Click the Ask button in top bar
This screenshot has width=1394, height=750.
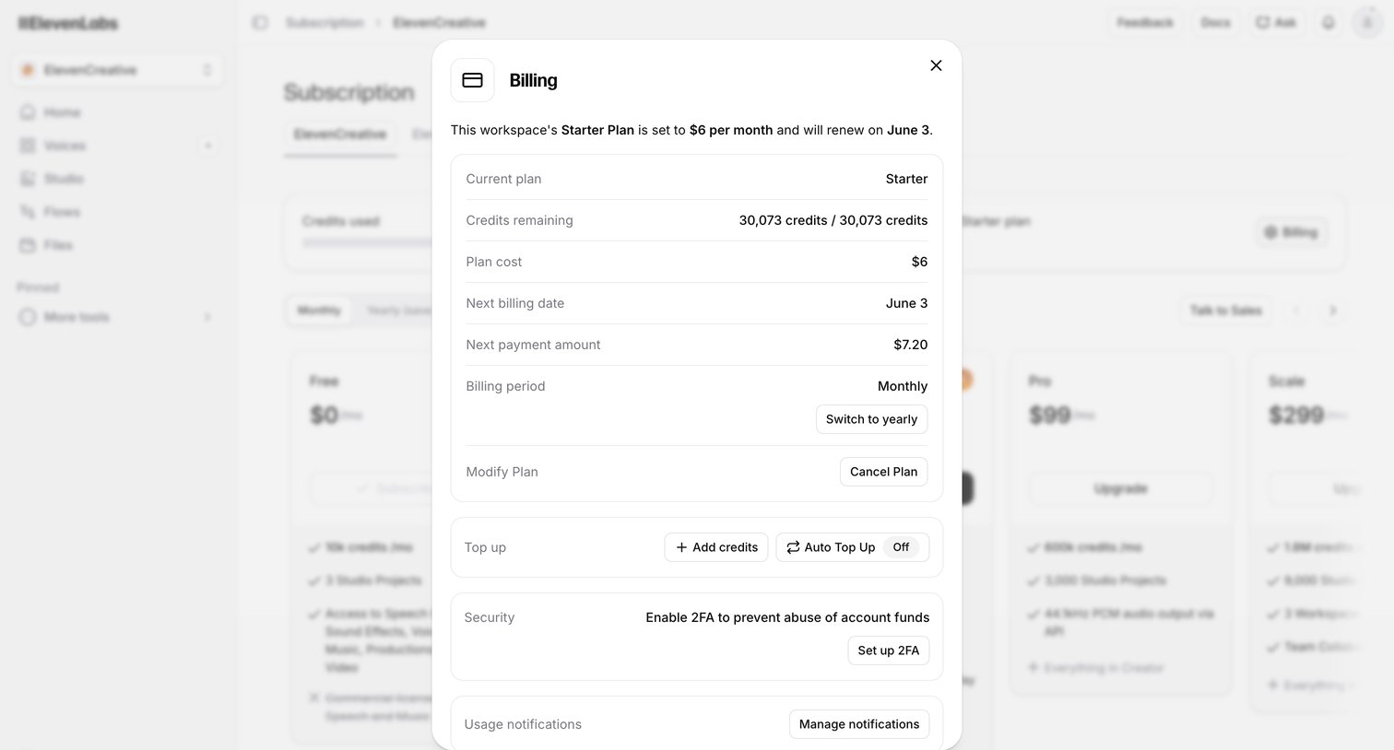[x=1276, y=22]
